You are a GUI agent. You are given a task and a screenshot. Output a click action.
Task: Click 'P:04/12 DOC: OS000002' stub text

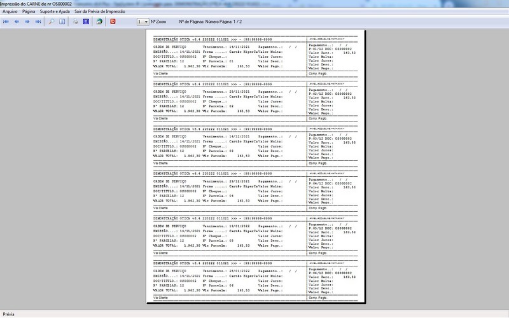pyautogui.click(x=330, y=183)
